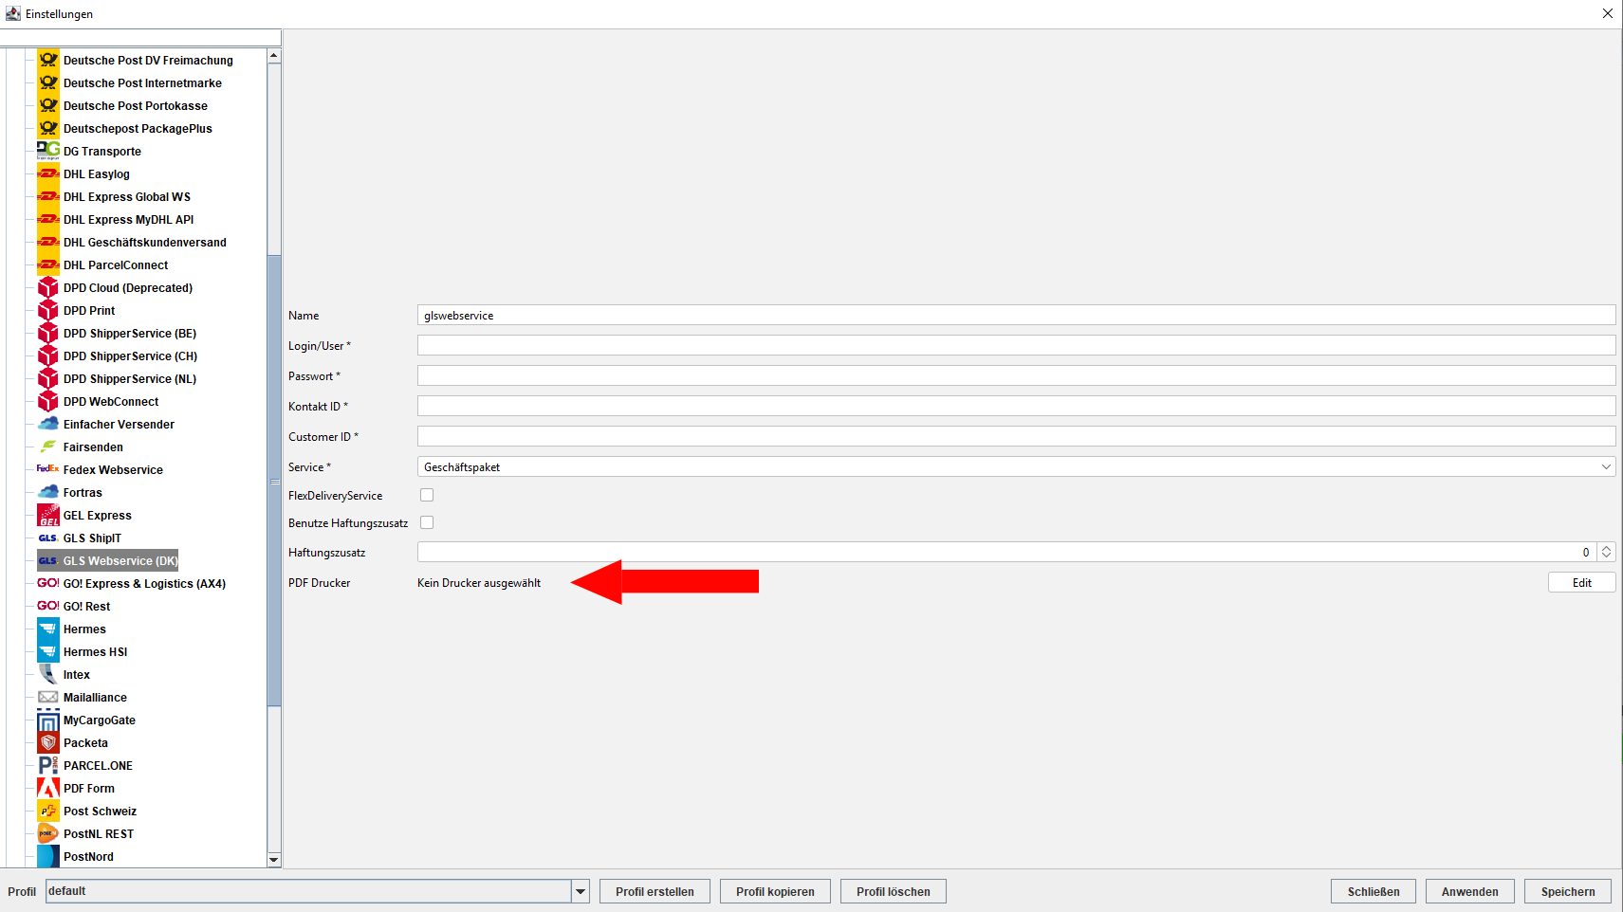Select DHL Geschäftskundenversand entry

click(144, 242)
